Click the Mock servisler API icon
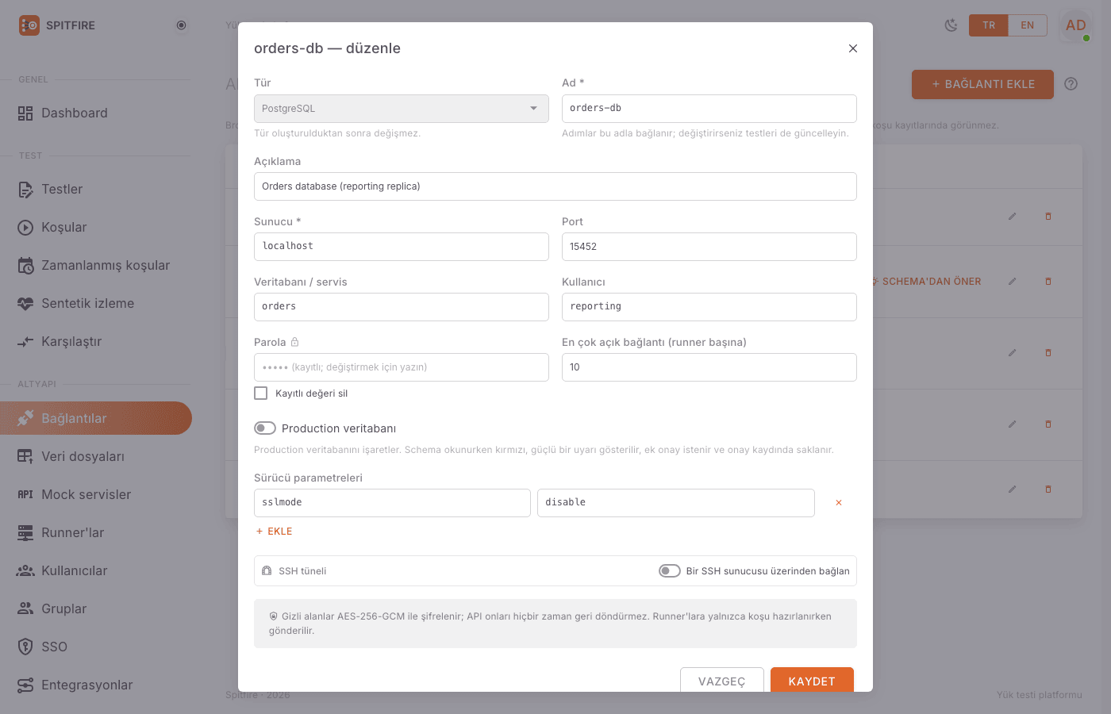 click(x=25, y=494)
